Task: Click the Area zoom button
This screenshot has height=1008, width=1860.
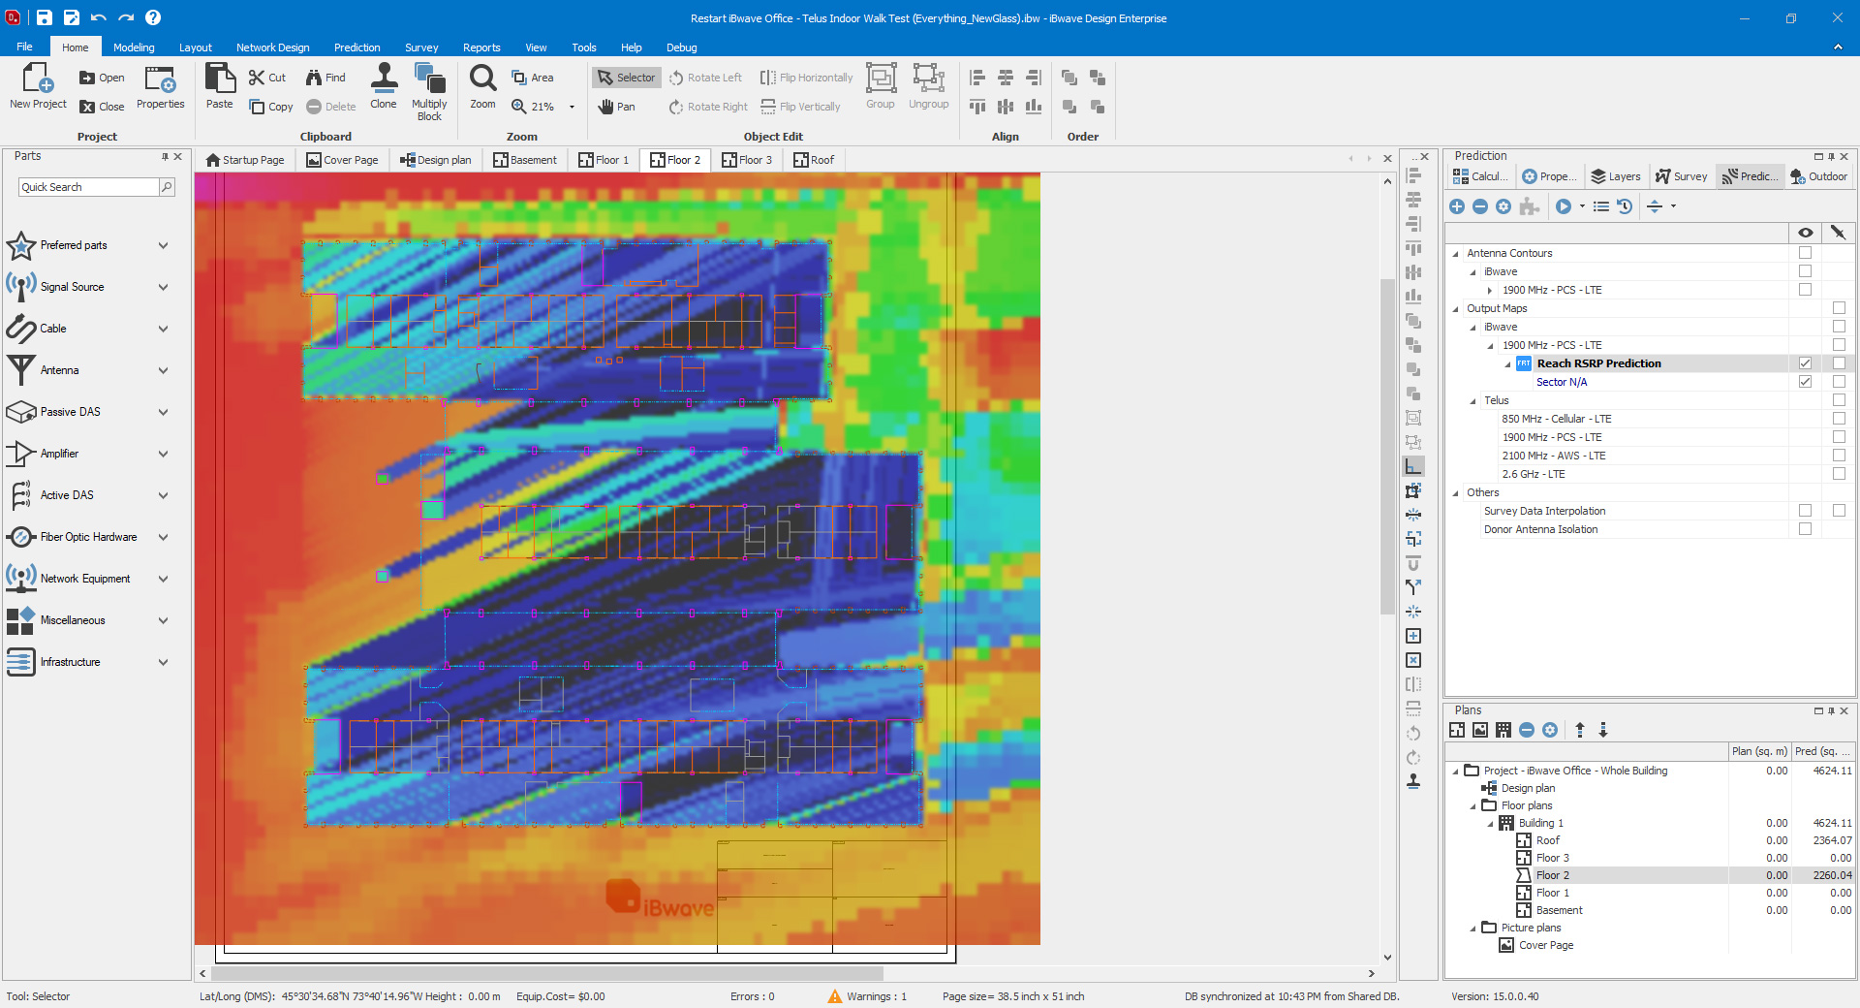Action: pyautogui.click(x=533, y=78)
